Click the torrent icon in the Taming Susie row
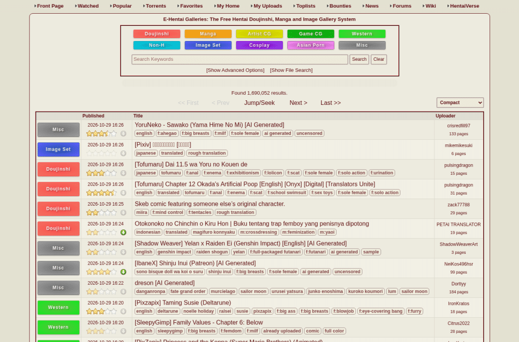The image size is (519, 342). [123, 311]
